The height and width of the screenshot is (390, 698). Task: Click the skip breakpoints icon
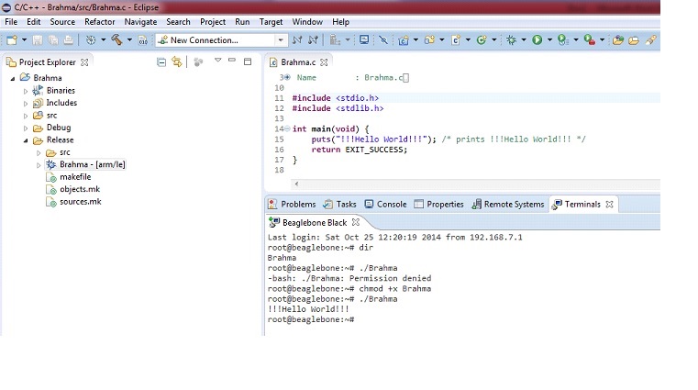pyautogui.click(x=382, y=40)
